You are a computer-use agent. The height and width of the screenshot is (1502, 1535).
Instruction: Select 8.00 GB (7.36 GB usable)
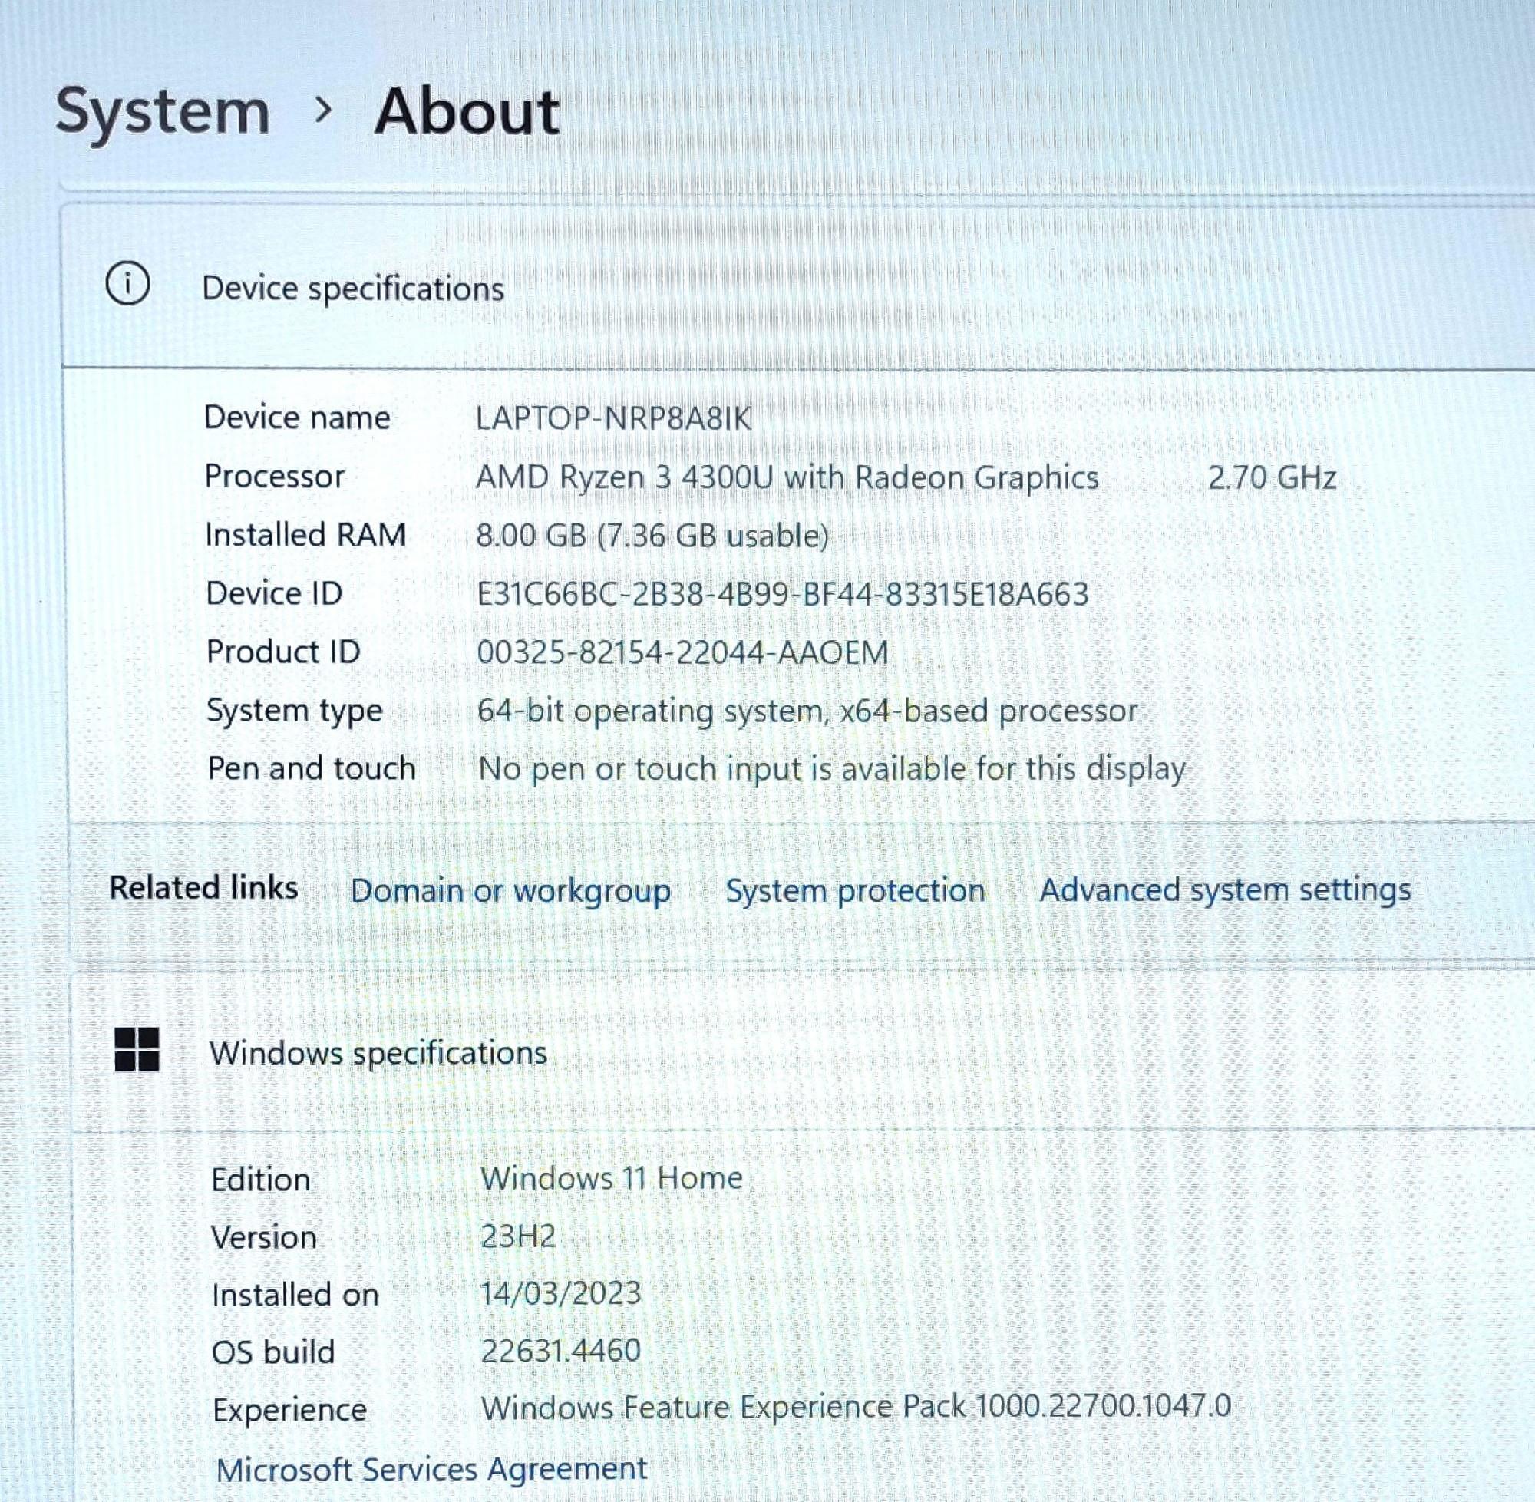(x=652, y=536)
